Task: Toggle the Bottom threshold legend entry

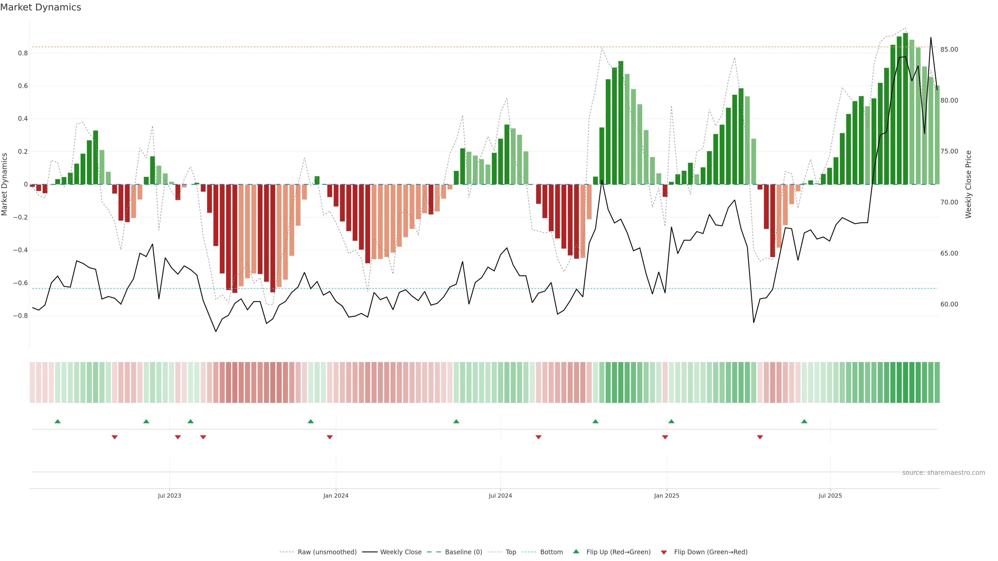Action: pyautogui.click(x=551, y=552)
